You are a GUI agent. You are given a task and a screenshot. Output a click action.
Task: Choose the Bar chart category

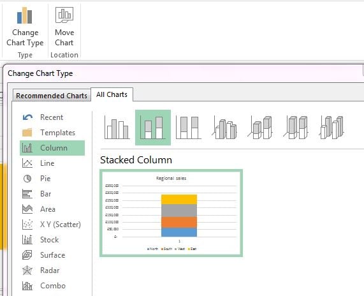coord(52,194)
